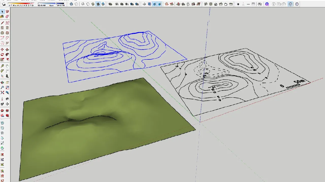Image resolution: width=325 pixels, height=182 pixels.
Task: Select the arrow Select tool
Action: [x=2, y=12]
